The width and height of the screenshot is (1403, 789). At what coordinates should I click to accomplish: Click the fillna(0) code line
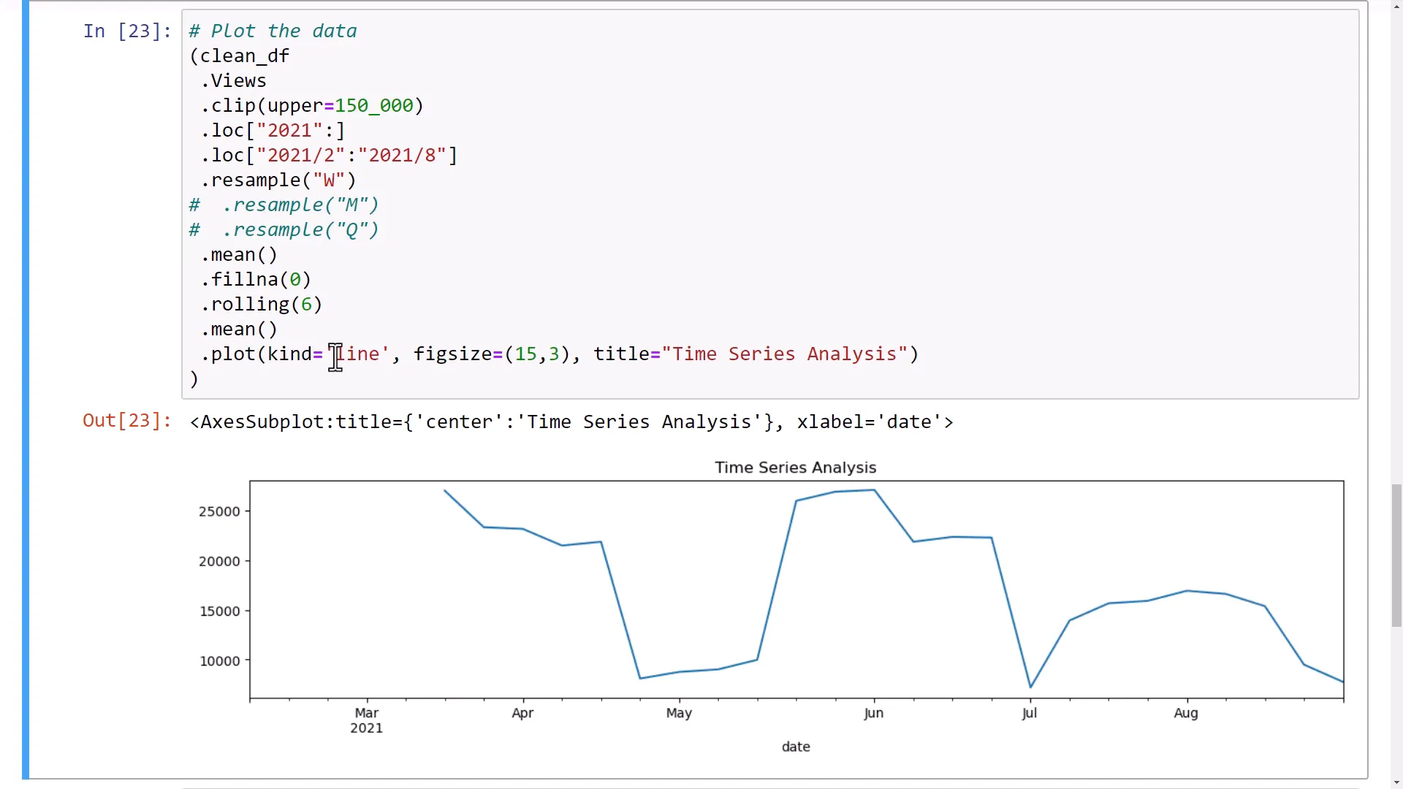click(256, 280)
